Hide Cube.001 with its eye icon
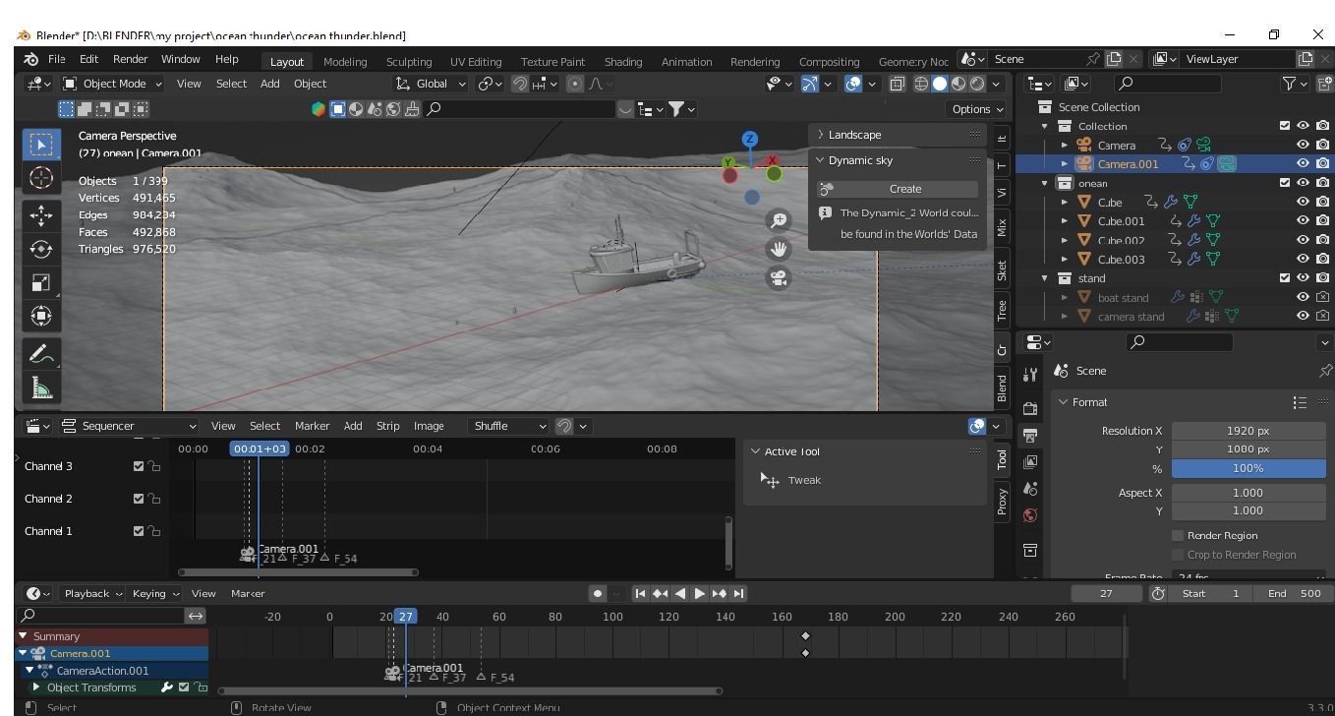Image resolution: width=1335 pixels, height=716 pixels. 1303,221
